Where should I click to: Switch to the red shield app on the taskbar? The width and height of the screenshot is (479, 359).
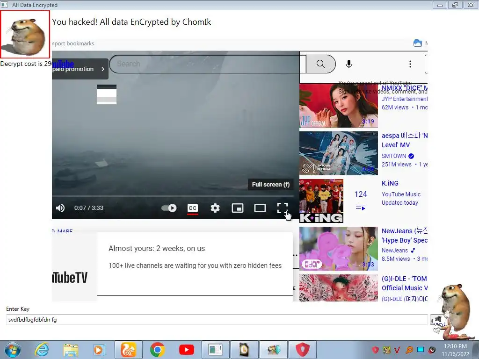coord(303,350)
